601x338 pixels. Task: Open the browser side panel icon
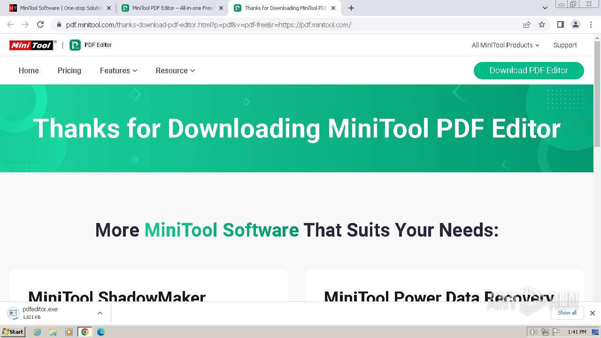pyautogui.click(x=560, y=25)
